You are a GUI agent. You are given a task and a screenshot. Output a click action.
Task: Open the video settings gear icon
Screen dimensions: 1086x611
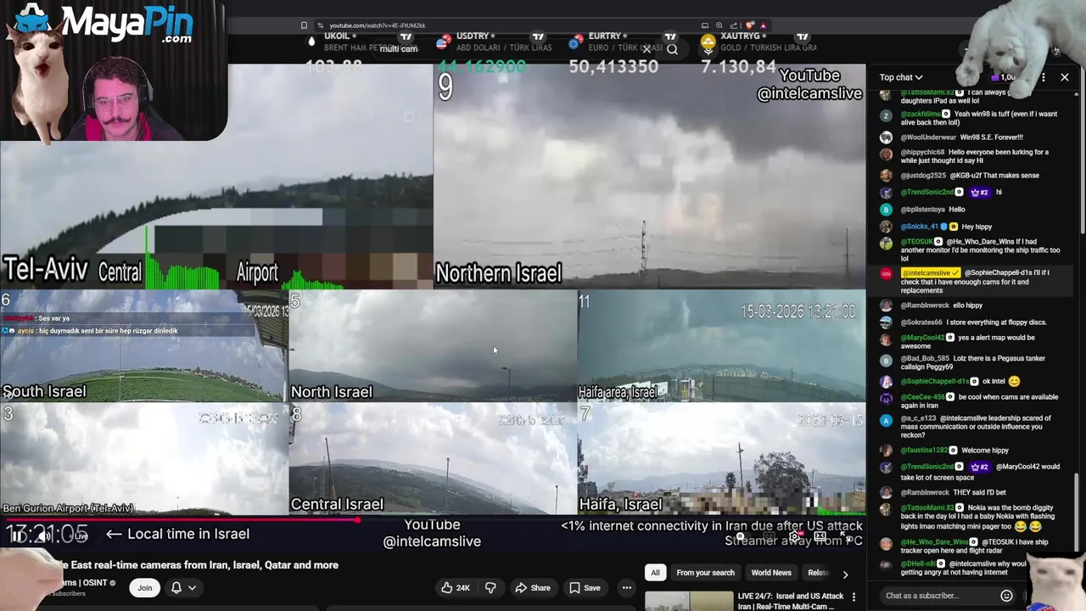[794, 536]
